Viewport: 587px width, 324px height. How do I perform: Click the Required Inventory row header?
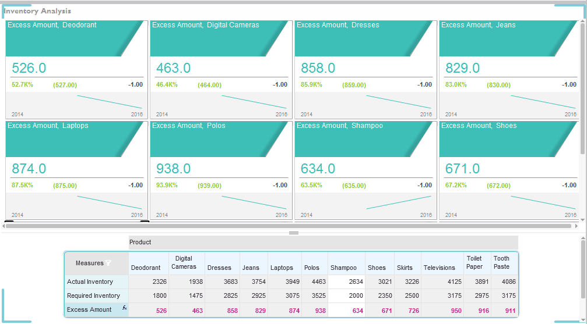(x=93, y=296)
